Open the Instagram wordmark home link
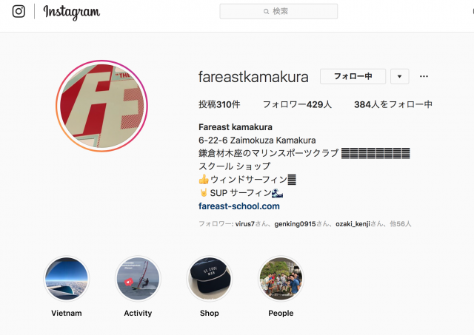The image size is (474, 335). 72,12
